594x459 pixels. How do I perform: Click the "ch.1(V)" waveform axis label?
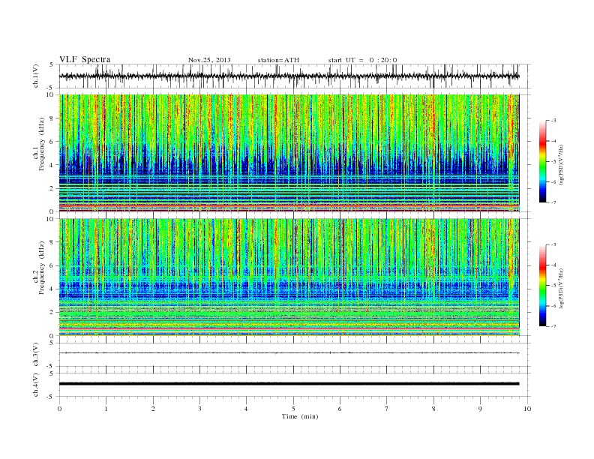[35, 77]
